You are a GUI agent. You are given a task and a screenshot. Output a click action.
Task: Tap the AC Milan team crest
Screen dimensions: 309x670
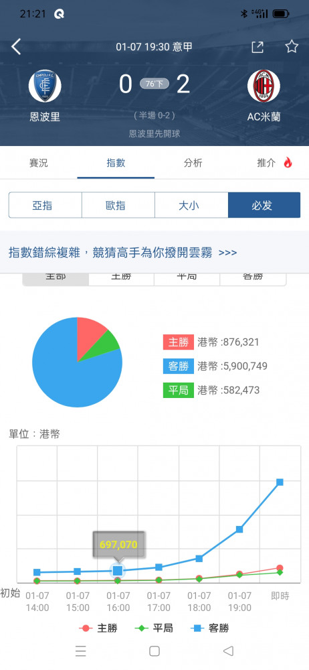click(264, 86)
